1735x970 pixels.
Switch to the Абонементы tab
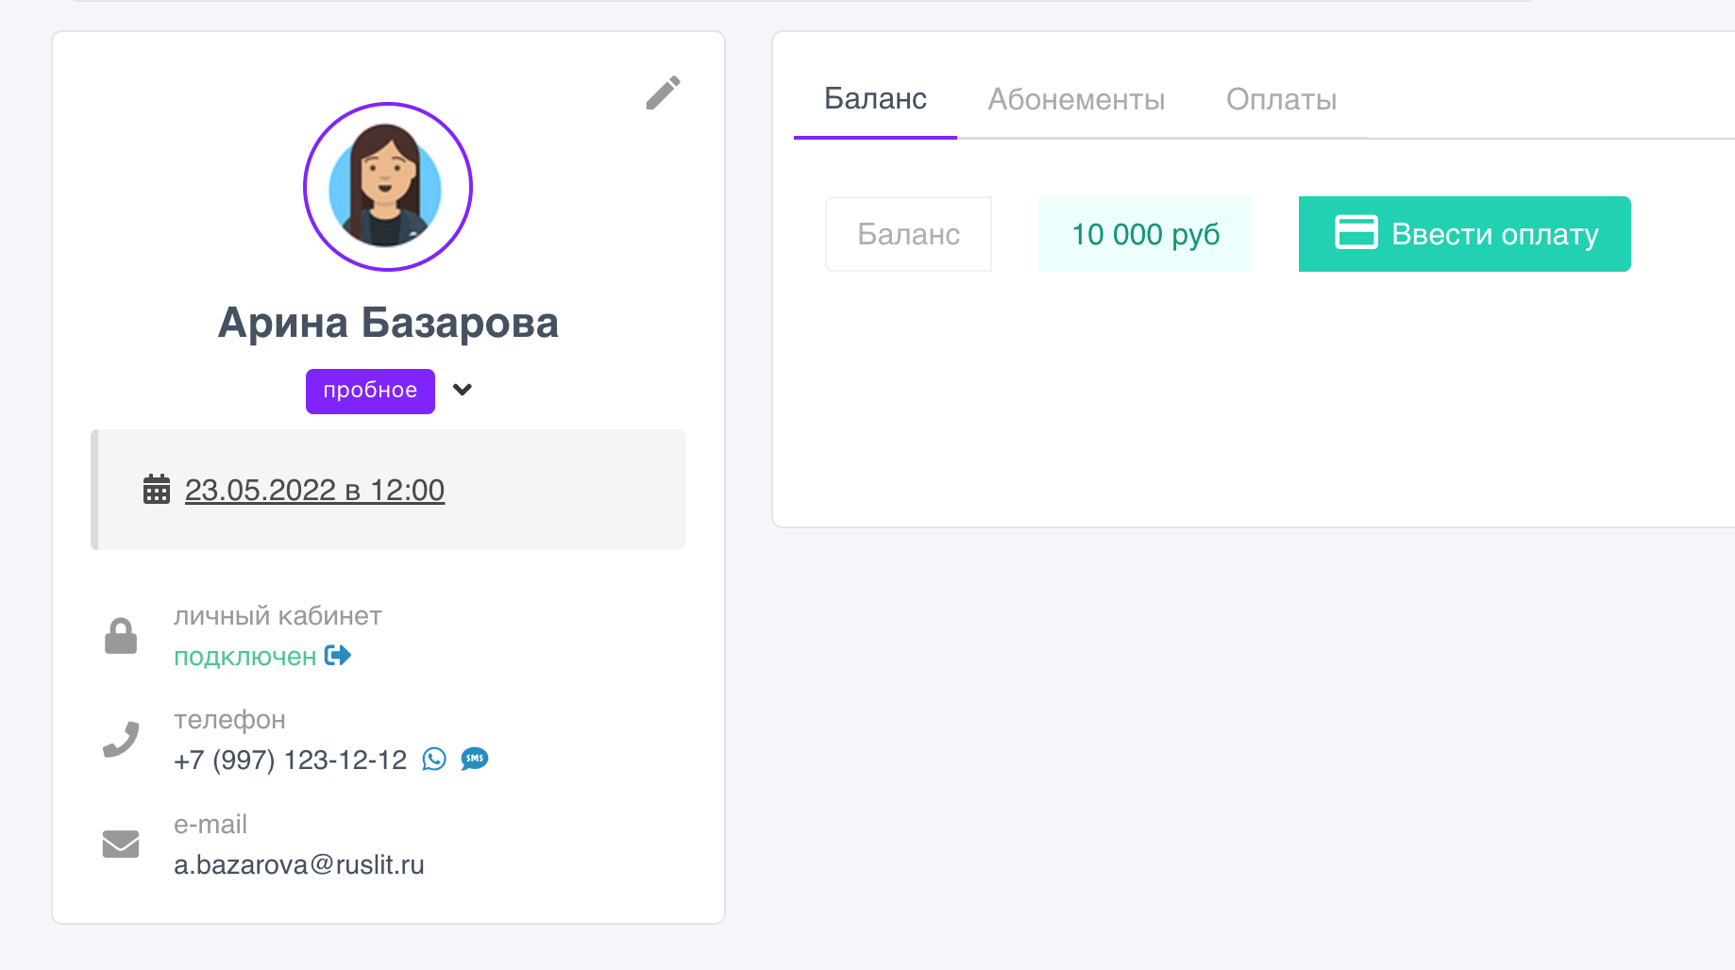click(x=1076, y=99)
